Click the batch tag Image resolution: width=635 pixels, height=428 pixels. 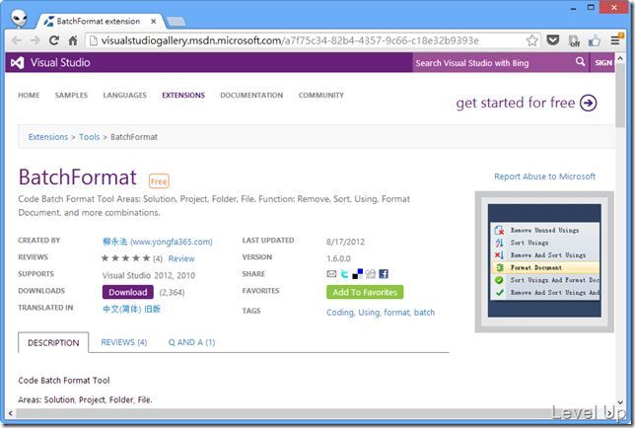click(424, 313)
